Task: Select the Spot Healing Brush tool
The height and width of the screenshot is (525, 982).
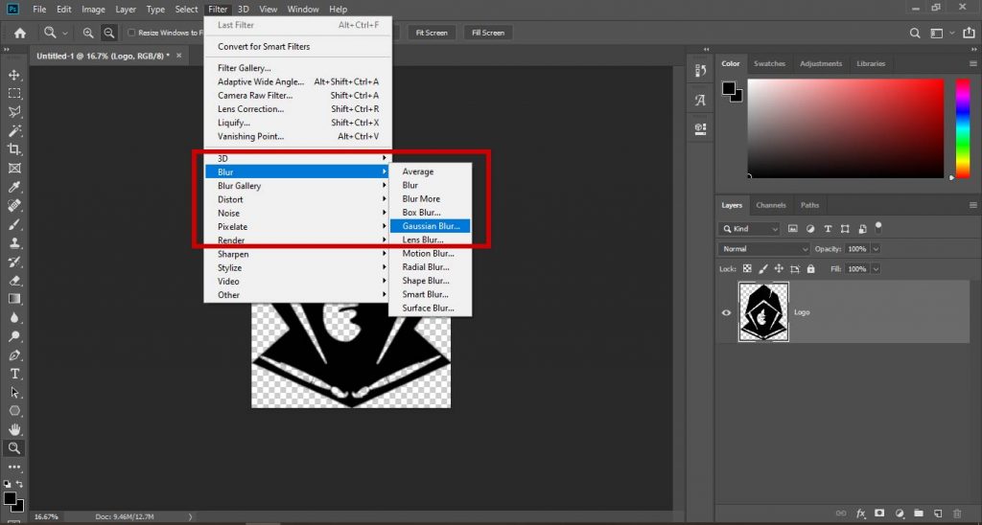Action: [13, 205]
